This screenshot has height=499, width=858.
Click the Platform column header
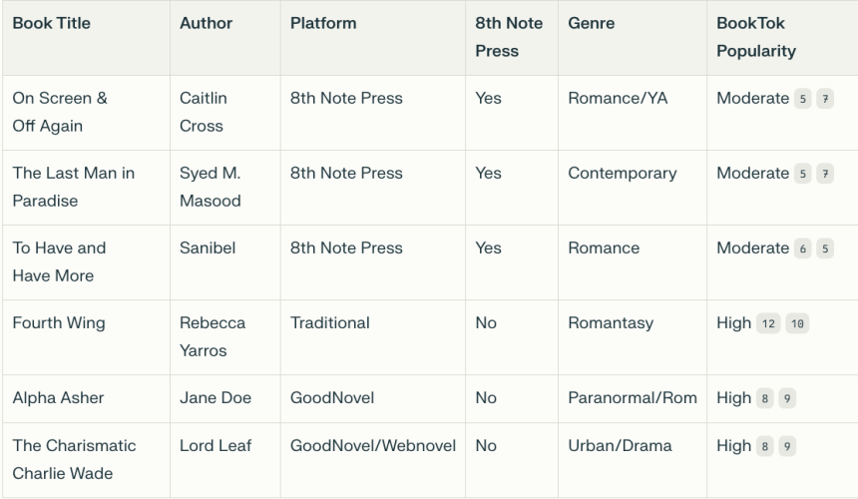[323, 23]
